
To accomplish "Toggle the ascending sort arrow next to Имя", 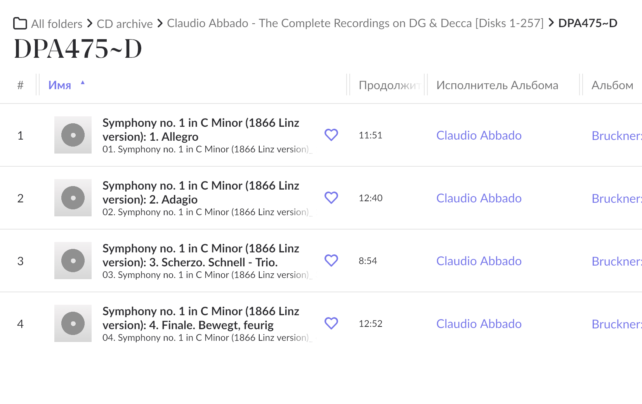I will 83,83.
